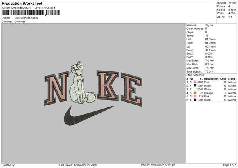The image size is (238, 168).
Task: Click the embroidered letter E
Action: pos(132,90)
